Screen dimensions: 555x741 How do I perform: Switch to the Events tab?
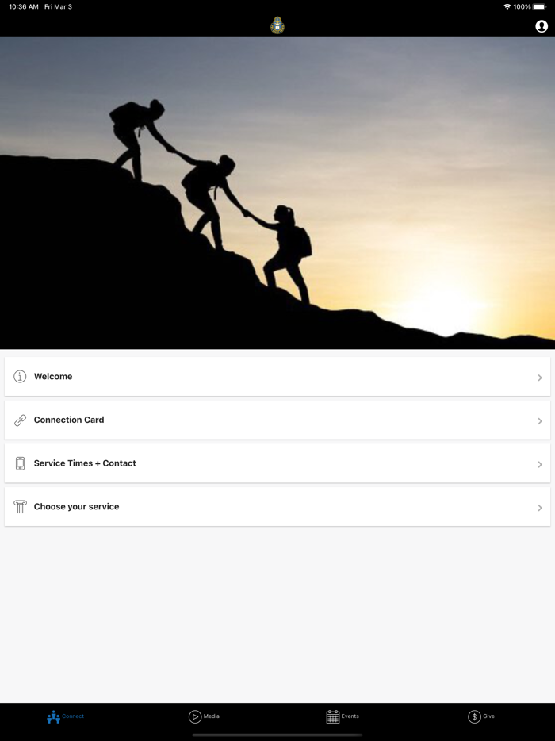[343, 716]
